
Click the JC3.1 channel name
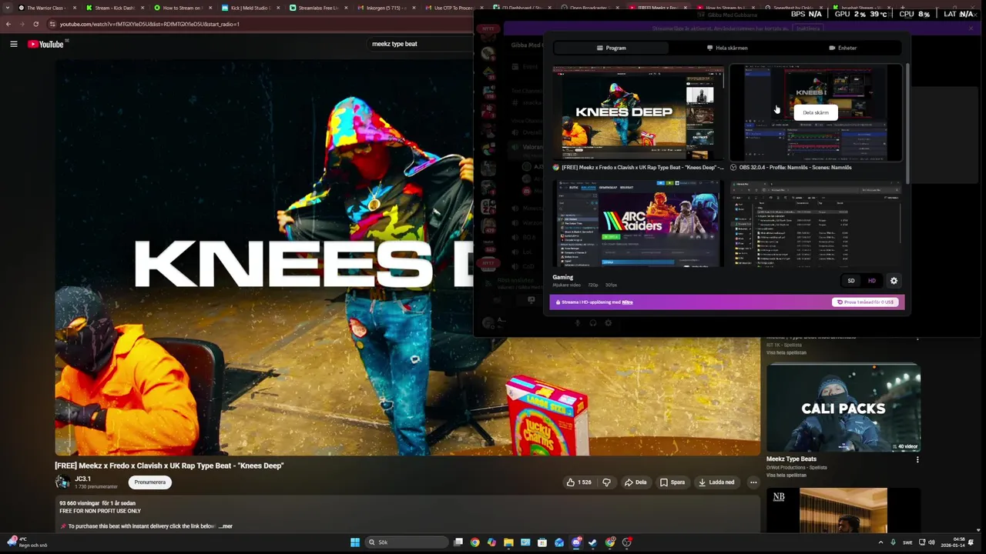pyautogui.click(x=82, y=479)
